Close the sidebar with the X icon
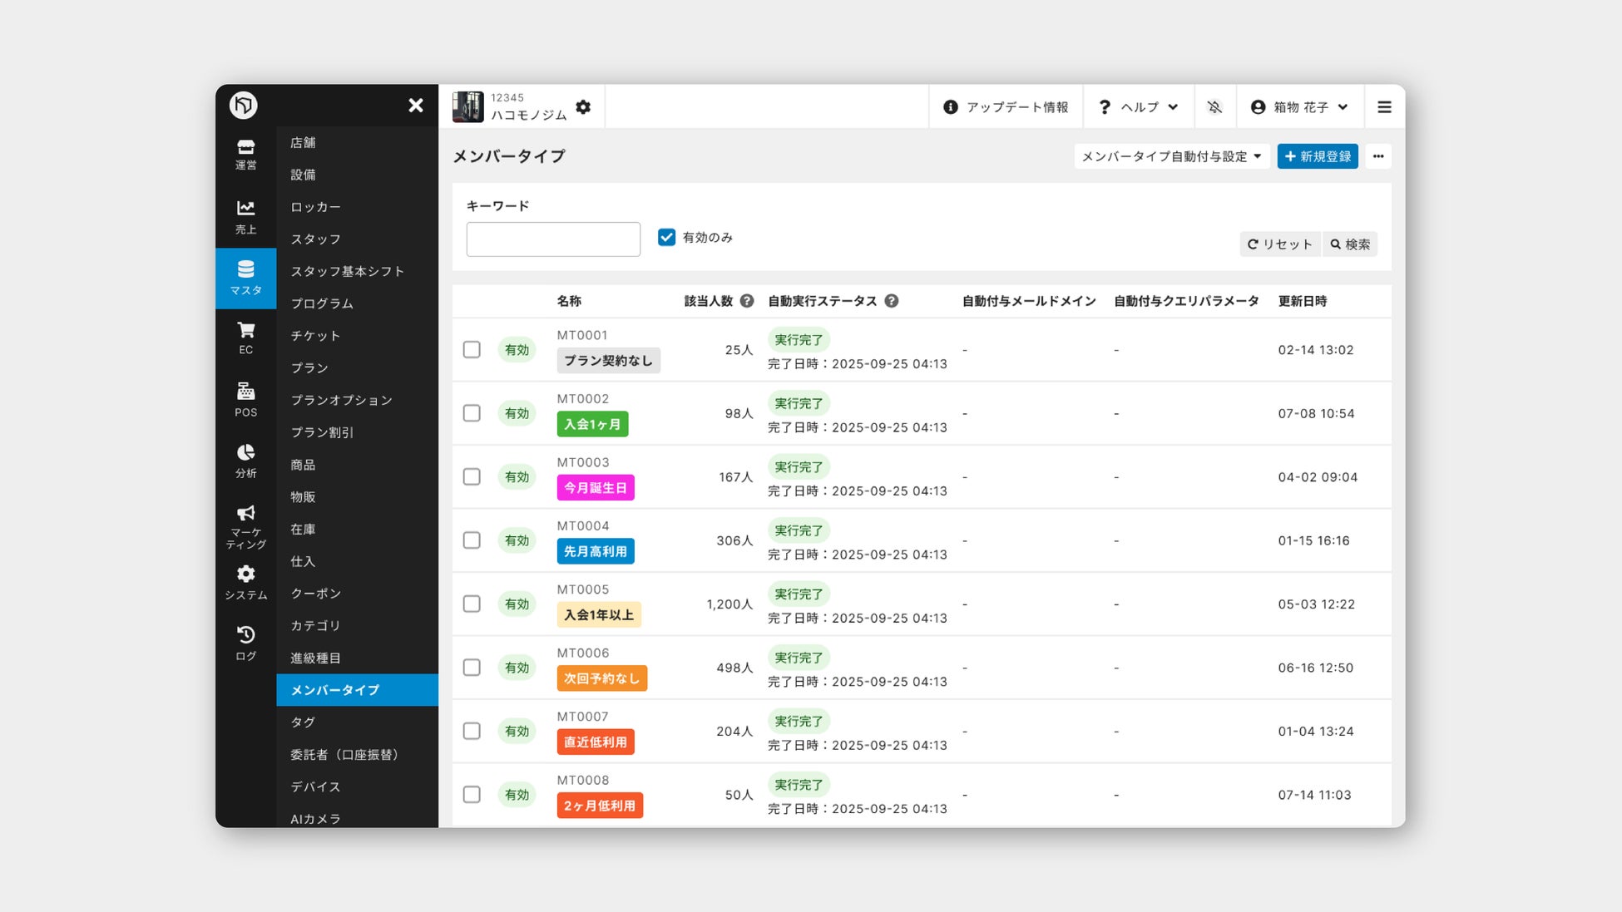 click(416, 106)
